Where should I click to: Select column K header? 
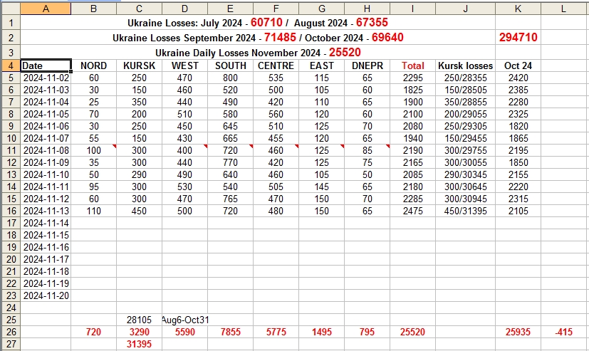(518, 9)
